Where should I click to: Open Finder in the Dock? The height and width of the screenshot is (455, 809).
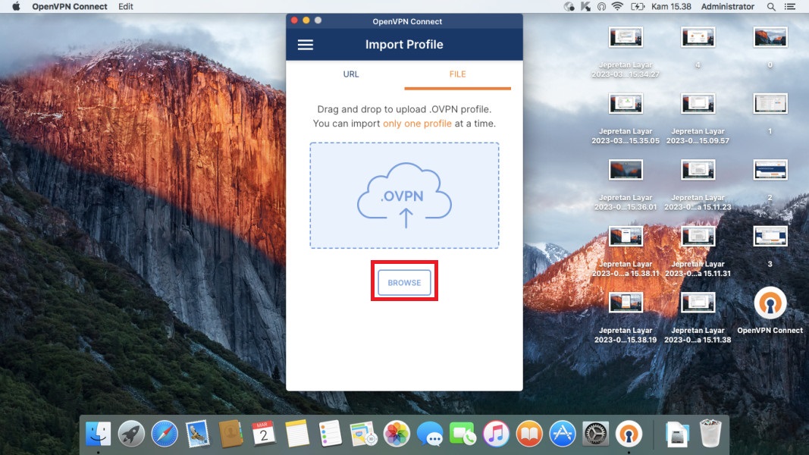pos(98,434)
